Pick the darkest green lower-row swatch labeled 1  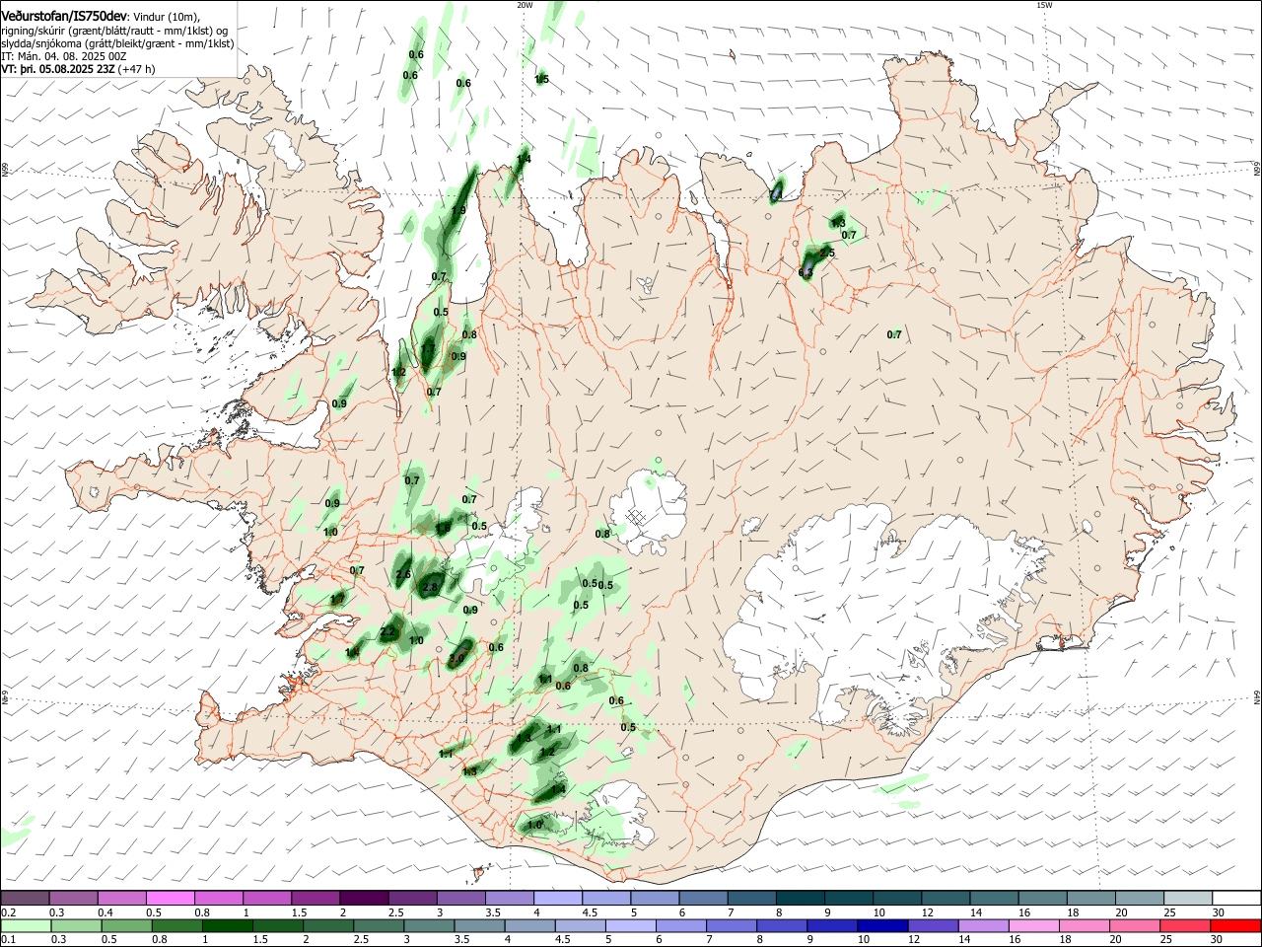(x=227, y=926)
